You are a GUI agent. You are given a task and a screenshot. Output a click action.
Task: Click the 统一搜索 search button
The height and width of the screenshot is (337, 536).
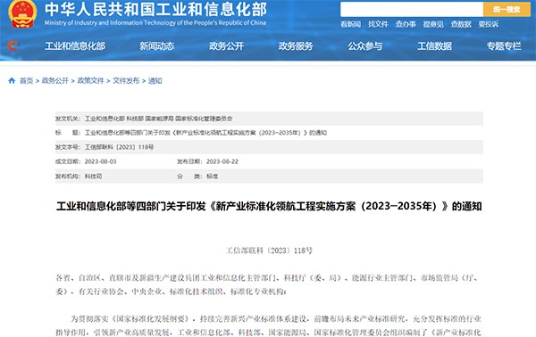pyautogui.click(x=507, y=9)
